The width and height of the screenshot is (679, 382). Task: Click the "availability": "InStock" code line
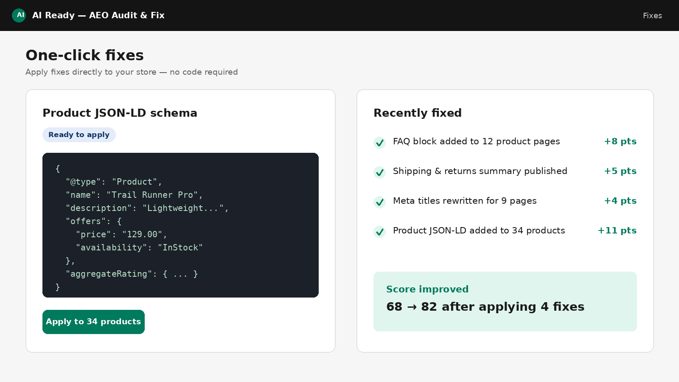[x=139, y=247]
